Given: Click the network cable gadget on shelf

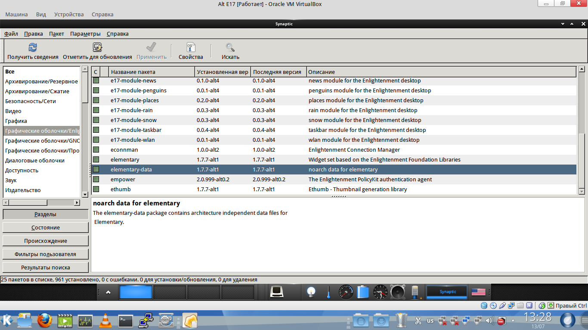Looking at the screenshot, I should [415, 292].
